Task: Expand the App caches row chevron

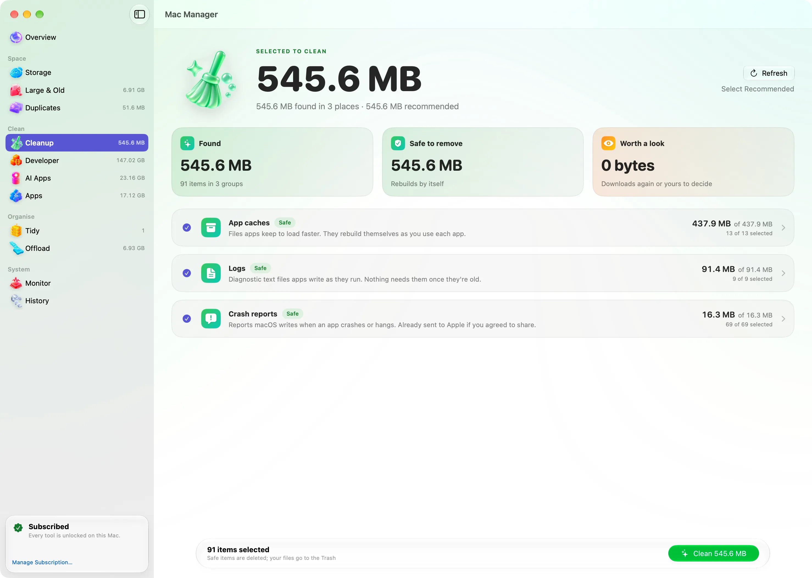Action: pyautogui.click(x=783, y=228)
